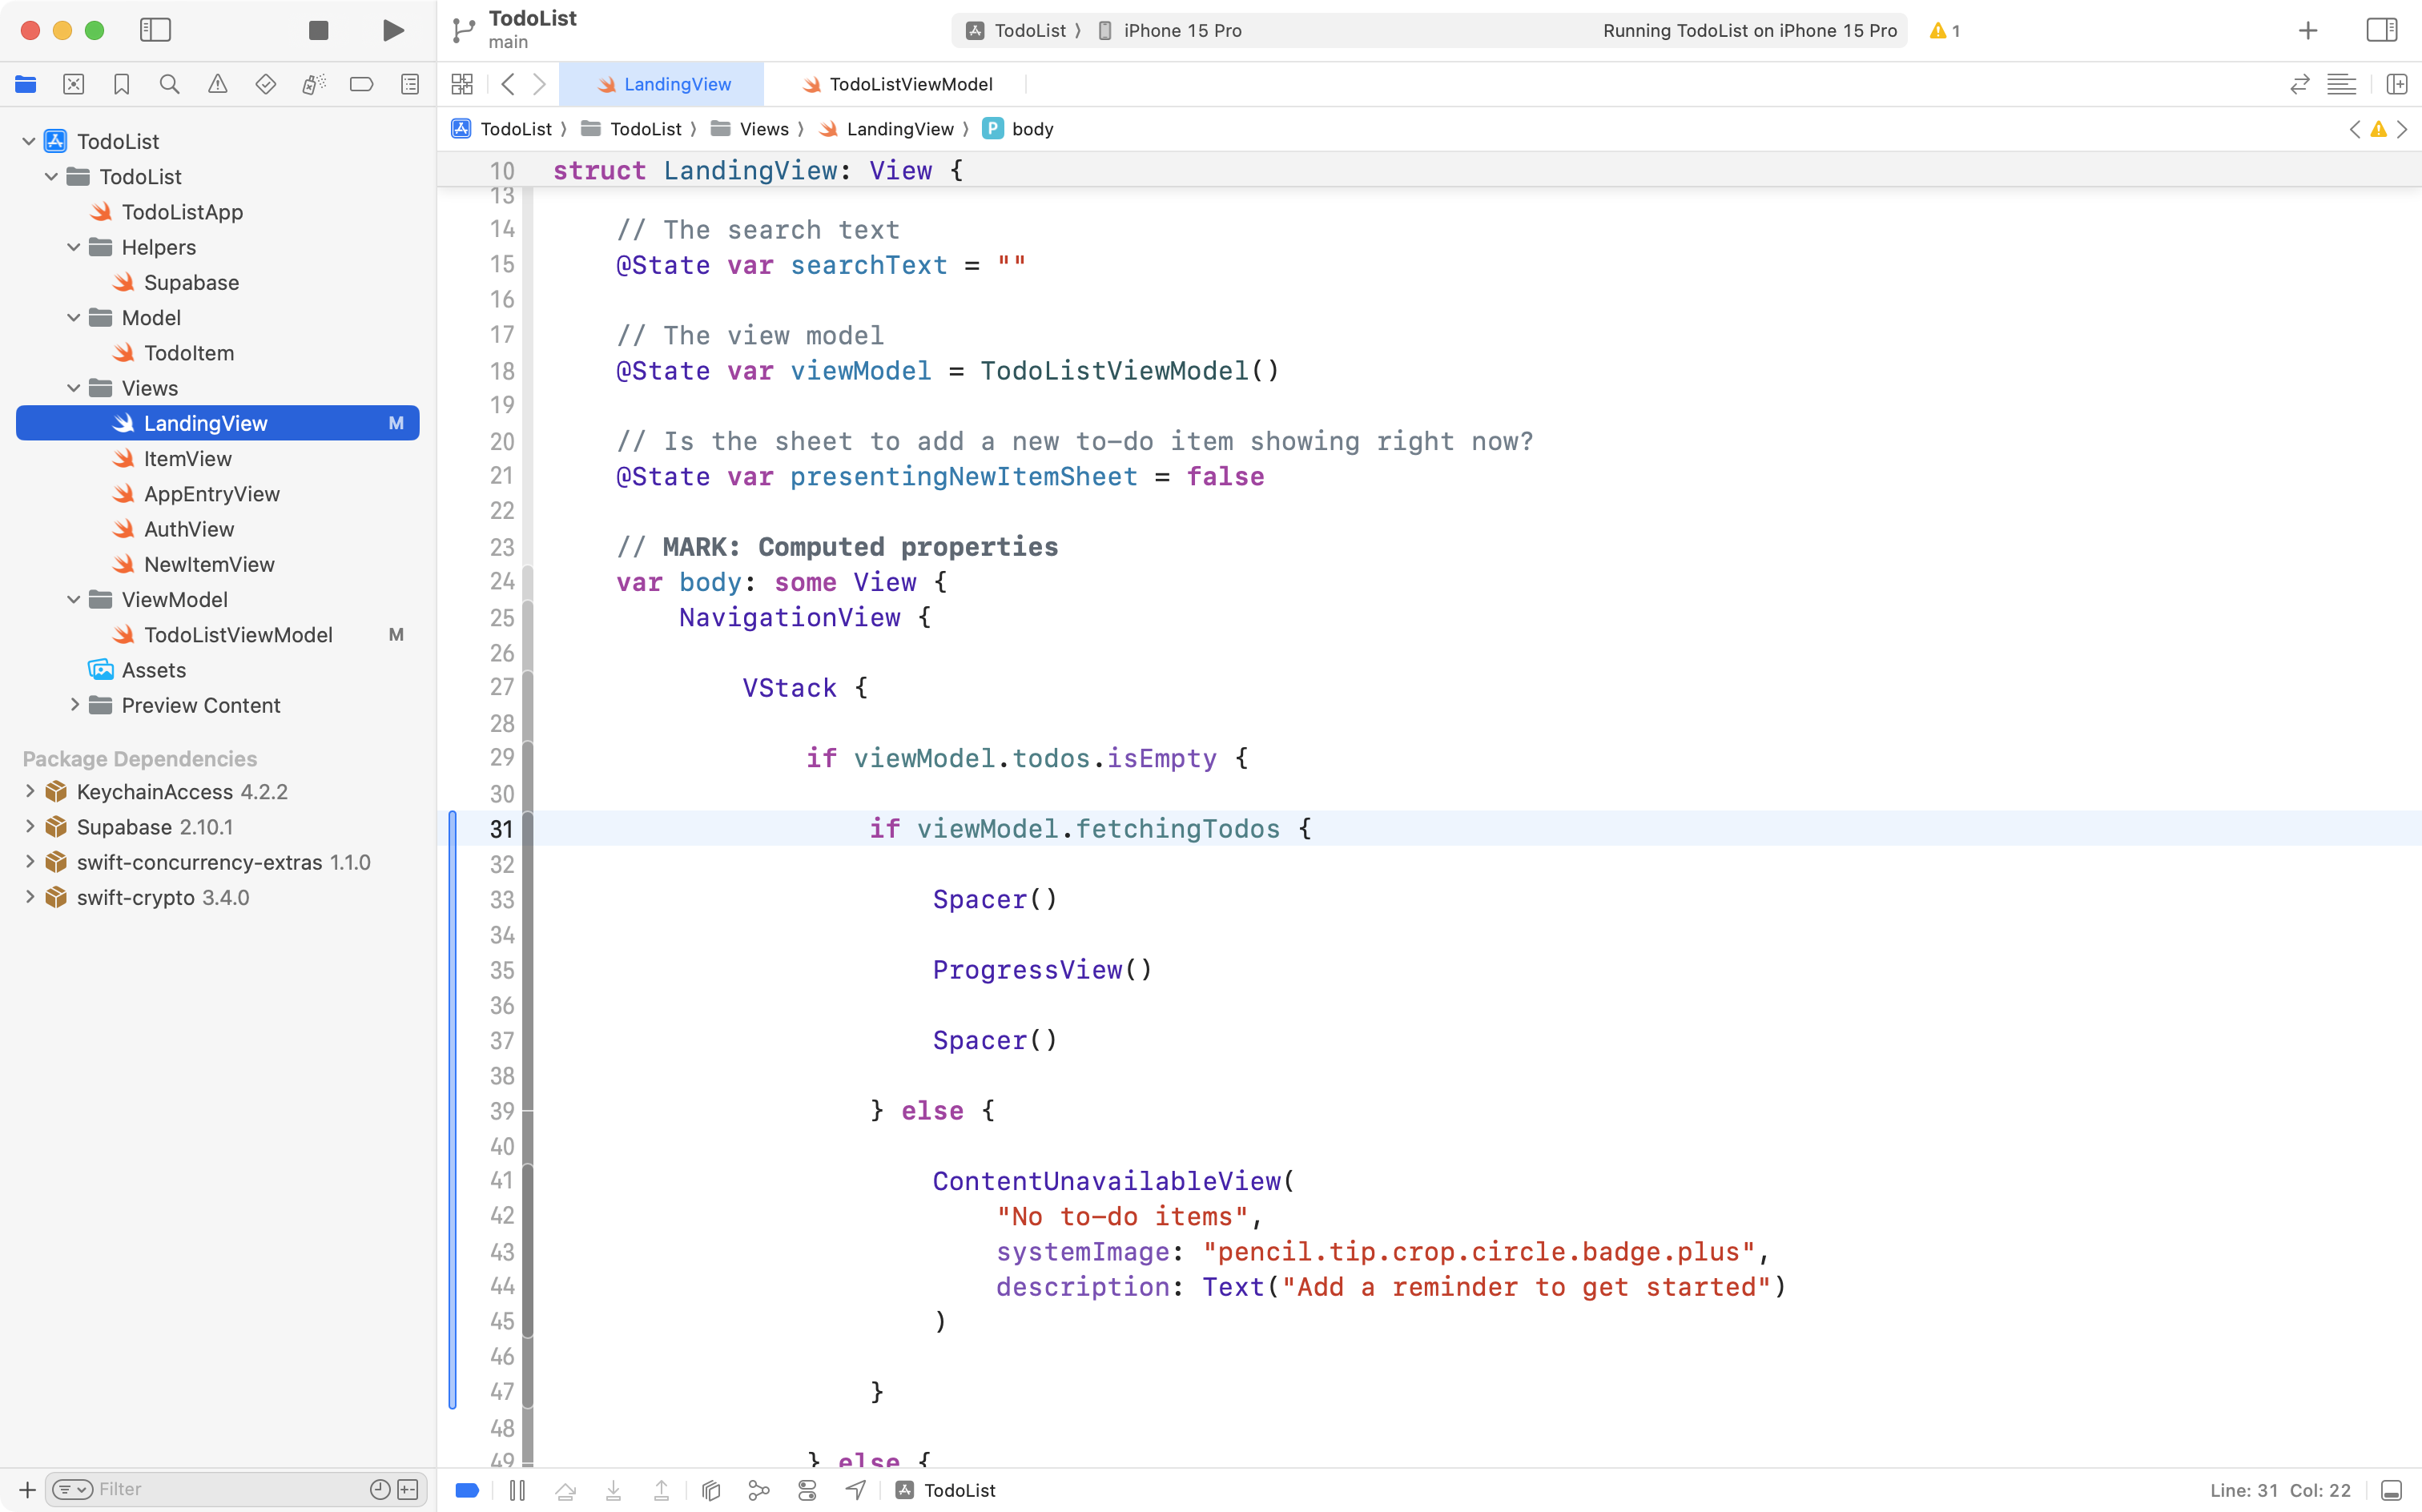The width and height of the screenshot is (2422, 1512).
Task: Toggle breakpoints with the blue breakpoint button
Action: tap(467, 1490)
